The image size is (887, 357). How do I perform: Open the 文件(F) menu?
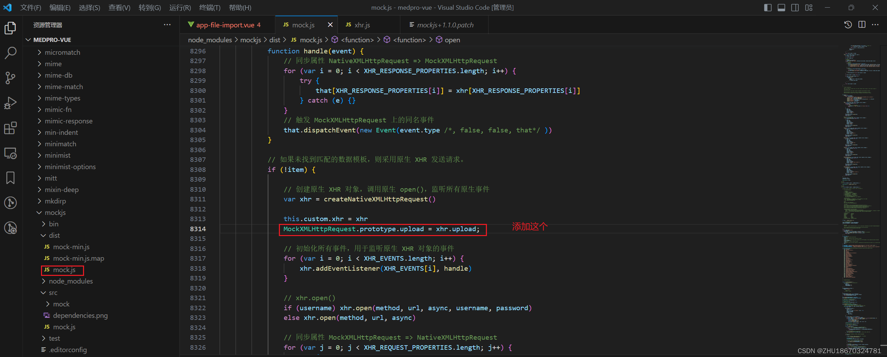[x=31, y=8]
